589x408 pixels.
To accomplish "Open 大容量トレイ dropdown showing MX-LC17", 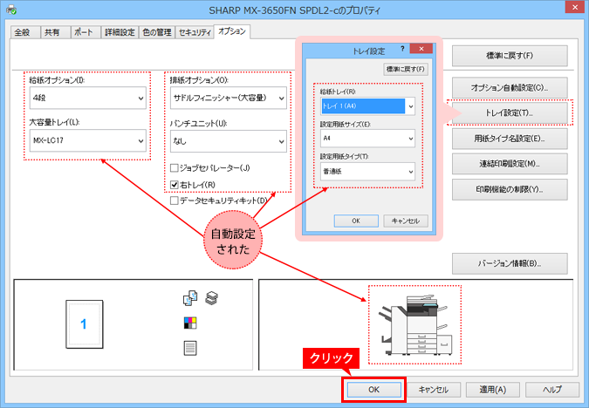I will pos(88,140).
